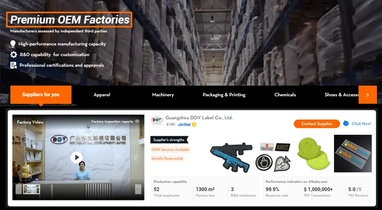Screen dimensions: 382x210
Task: Click the Contact Supplier button
Action: (317, 124)
